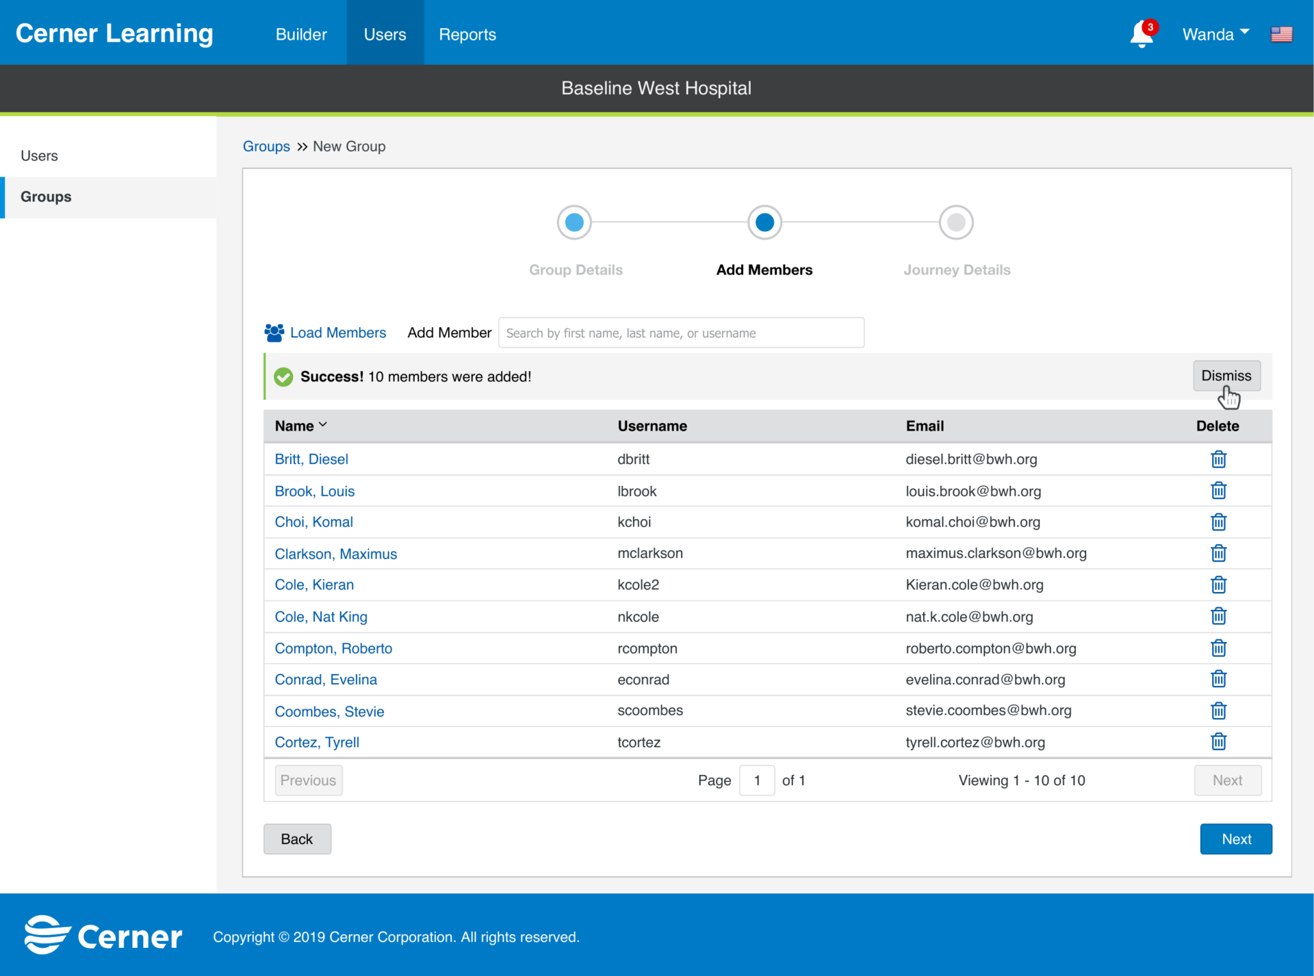This screenshot has height=976, width=1314.
Task: Click email tyrell.cortez@bwh.org
Action: point(975,743)
